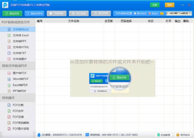Collapse the 其他操作 section header
Image resolution: width=194 pixels, height=138 pixels.
pyautogui.click(x=18, y=98)
